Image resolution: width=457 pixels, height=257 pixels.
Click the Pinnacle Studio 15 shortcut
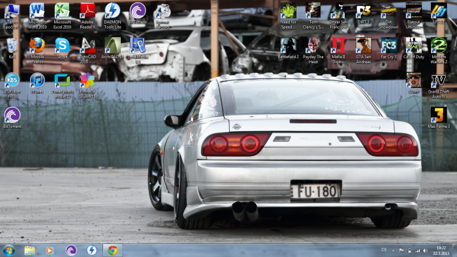(x=87, y=86)
